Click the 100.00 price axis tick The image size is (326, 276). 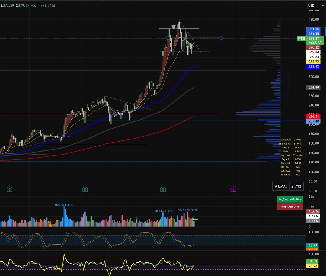314,172
